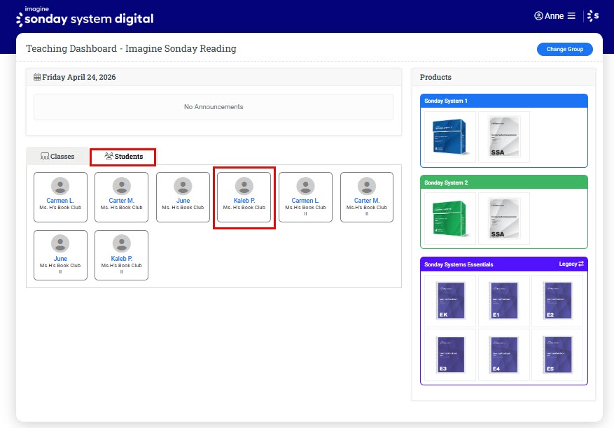Open the SSA assessment under Sonday System 1

(x=504, y=137)
